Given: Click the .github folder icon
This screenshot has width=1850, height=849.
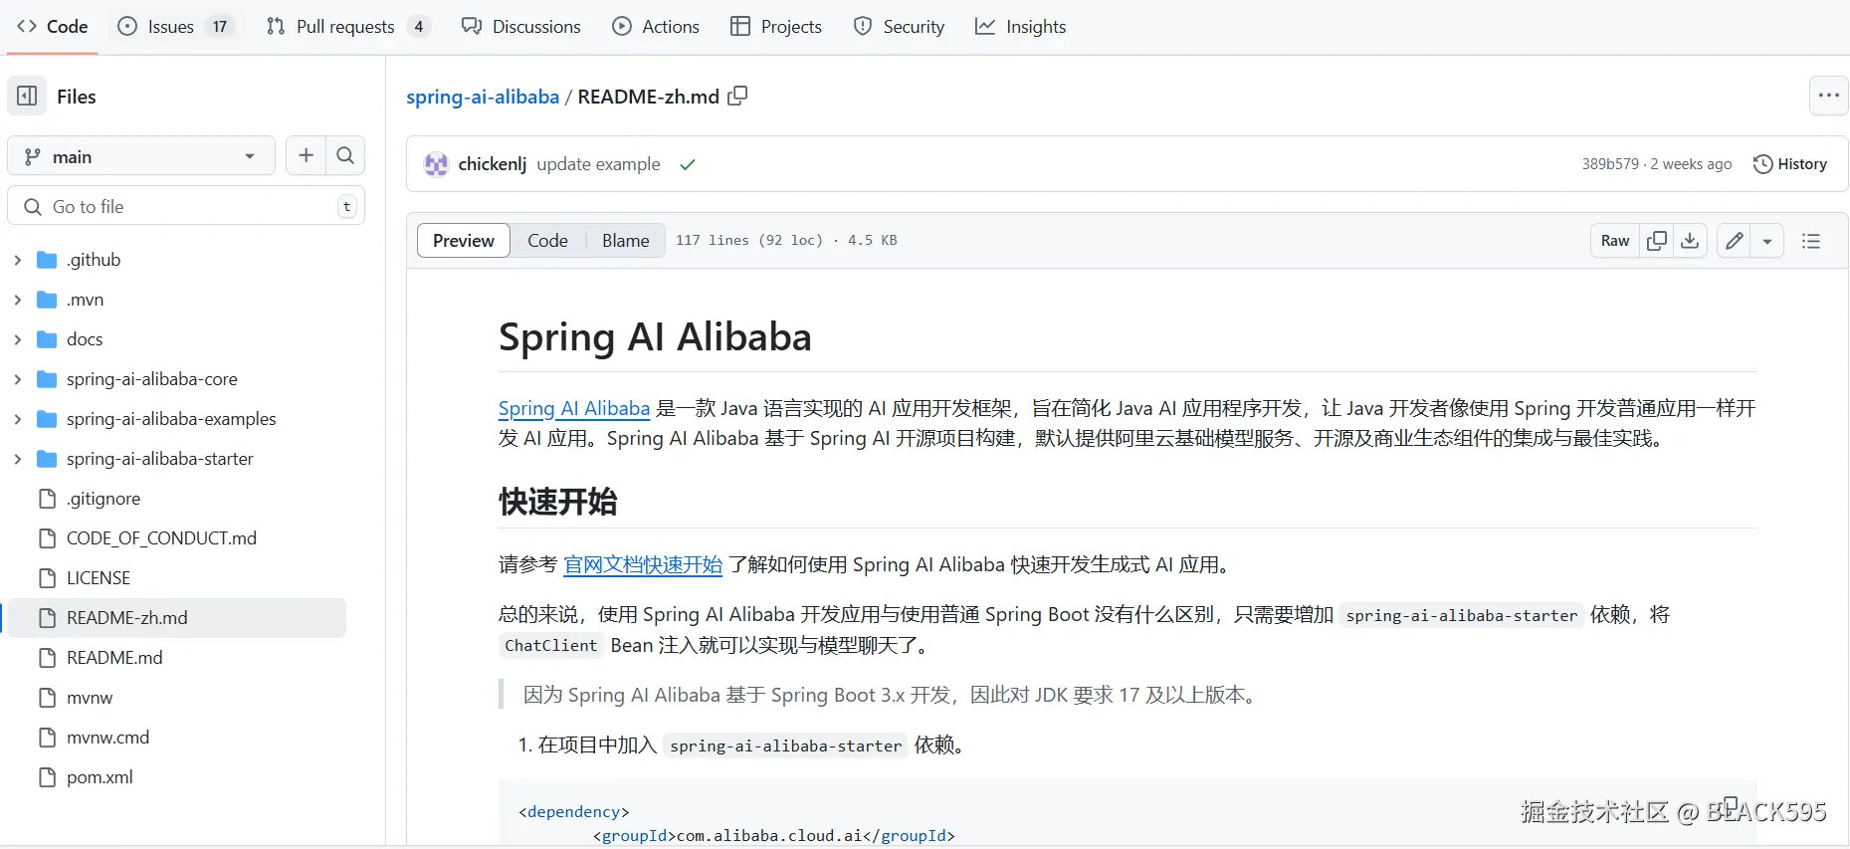Looking at the screenshot, I should click(x=47, y=260).
